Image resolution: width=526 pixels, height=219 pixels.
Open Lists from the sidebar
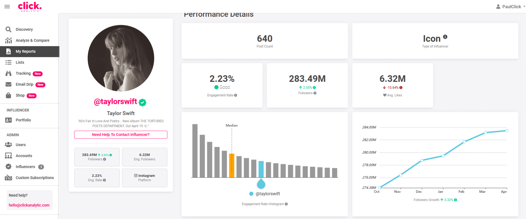pyautogui.click(x=20, y=62)
